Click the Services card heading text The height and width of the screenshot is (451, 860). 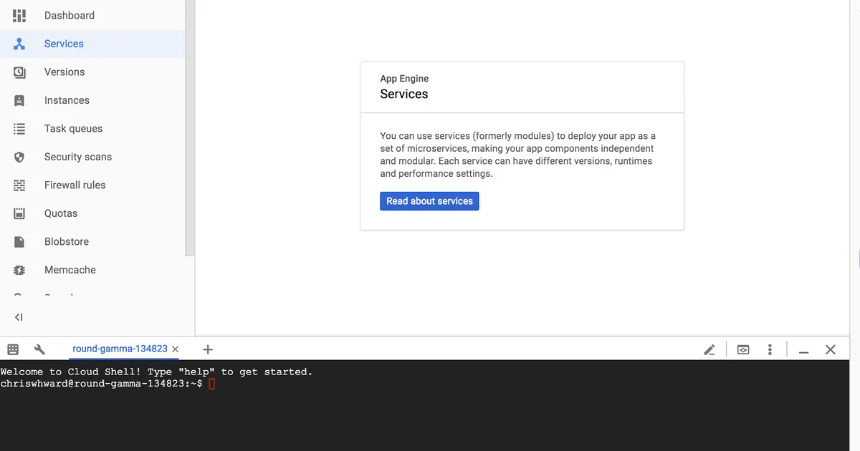tap(404, 94)
